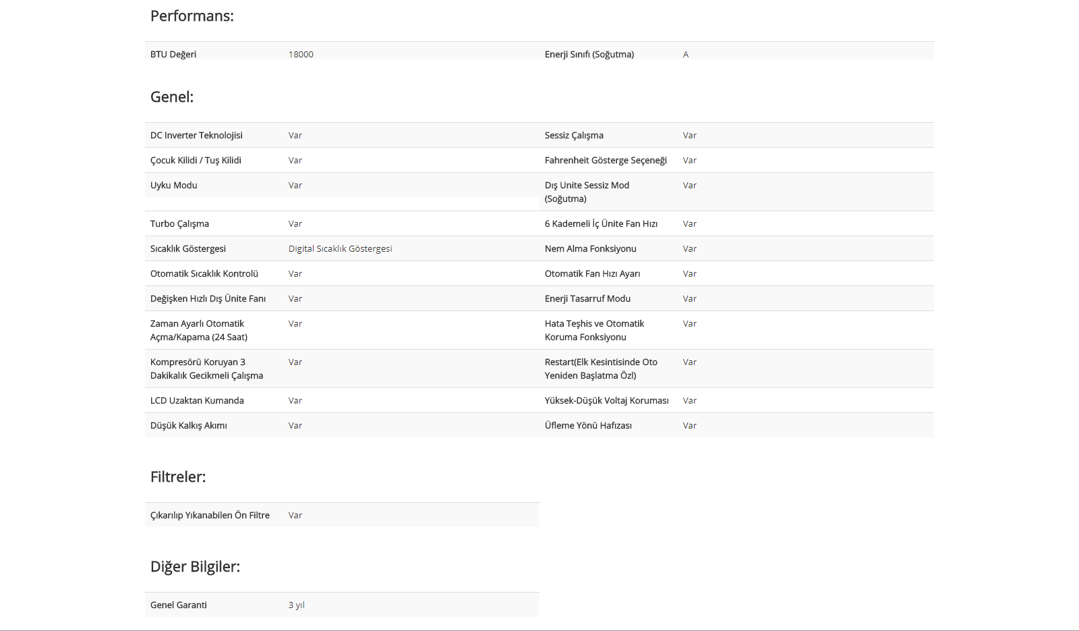Select the Genel section heading
The image size is (1079, 631).
coord(172,97)
